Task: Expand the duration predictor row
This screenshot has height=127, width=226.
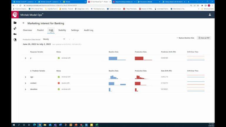Action: (26, 89)
